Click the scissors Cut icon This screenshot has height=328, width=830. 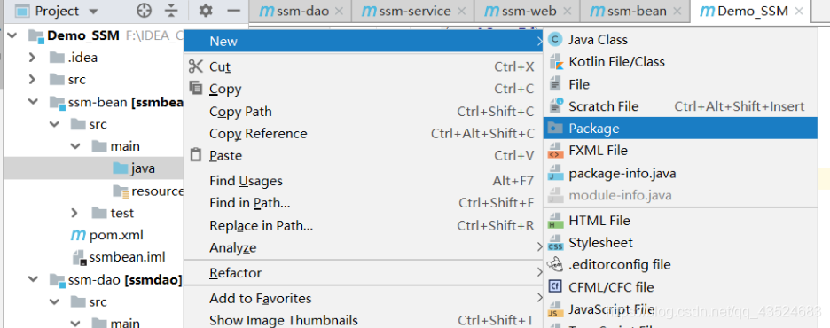pyautogui.click(x=195, y=66)
